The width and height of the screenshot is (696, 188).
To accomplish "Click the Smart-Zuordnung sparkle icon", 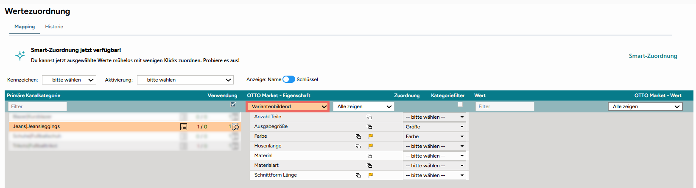I will click(20, 55).
